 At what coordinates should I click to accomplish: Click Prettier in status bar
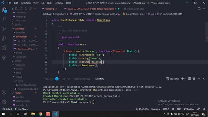[x=189, y=109]
